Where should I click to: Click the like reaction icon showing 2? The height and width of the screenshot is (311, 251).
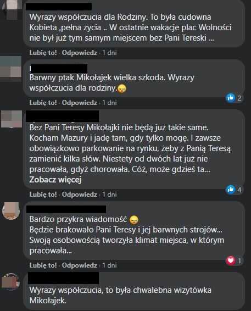pos(231,98)
